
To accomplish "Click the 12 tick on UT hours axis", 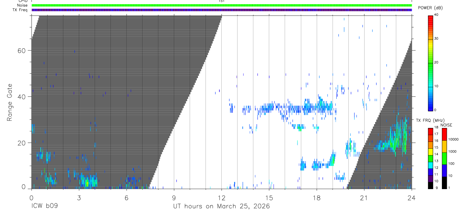I will 222,197.
